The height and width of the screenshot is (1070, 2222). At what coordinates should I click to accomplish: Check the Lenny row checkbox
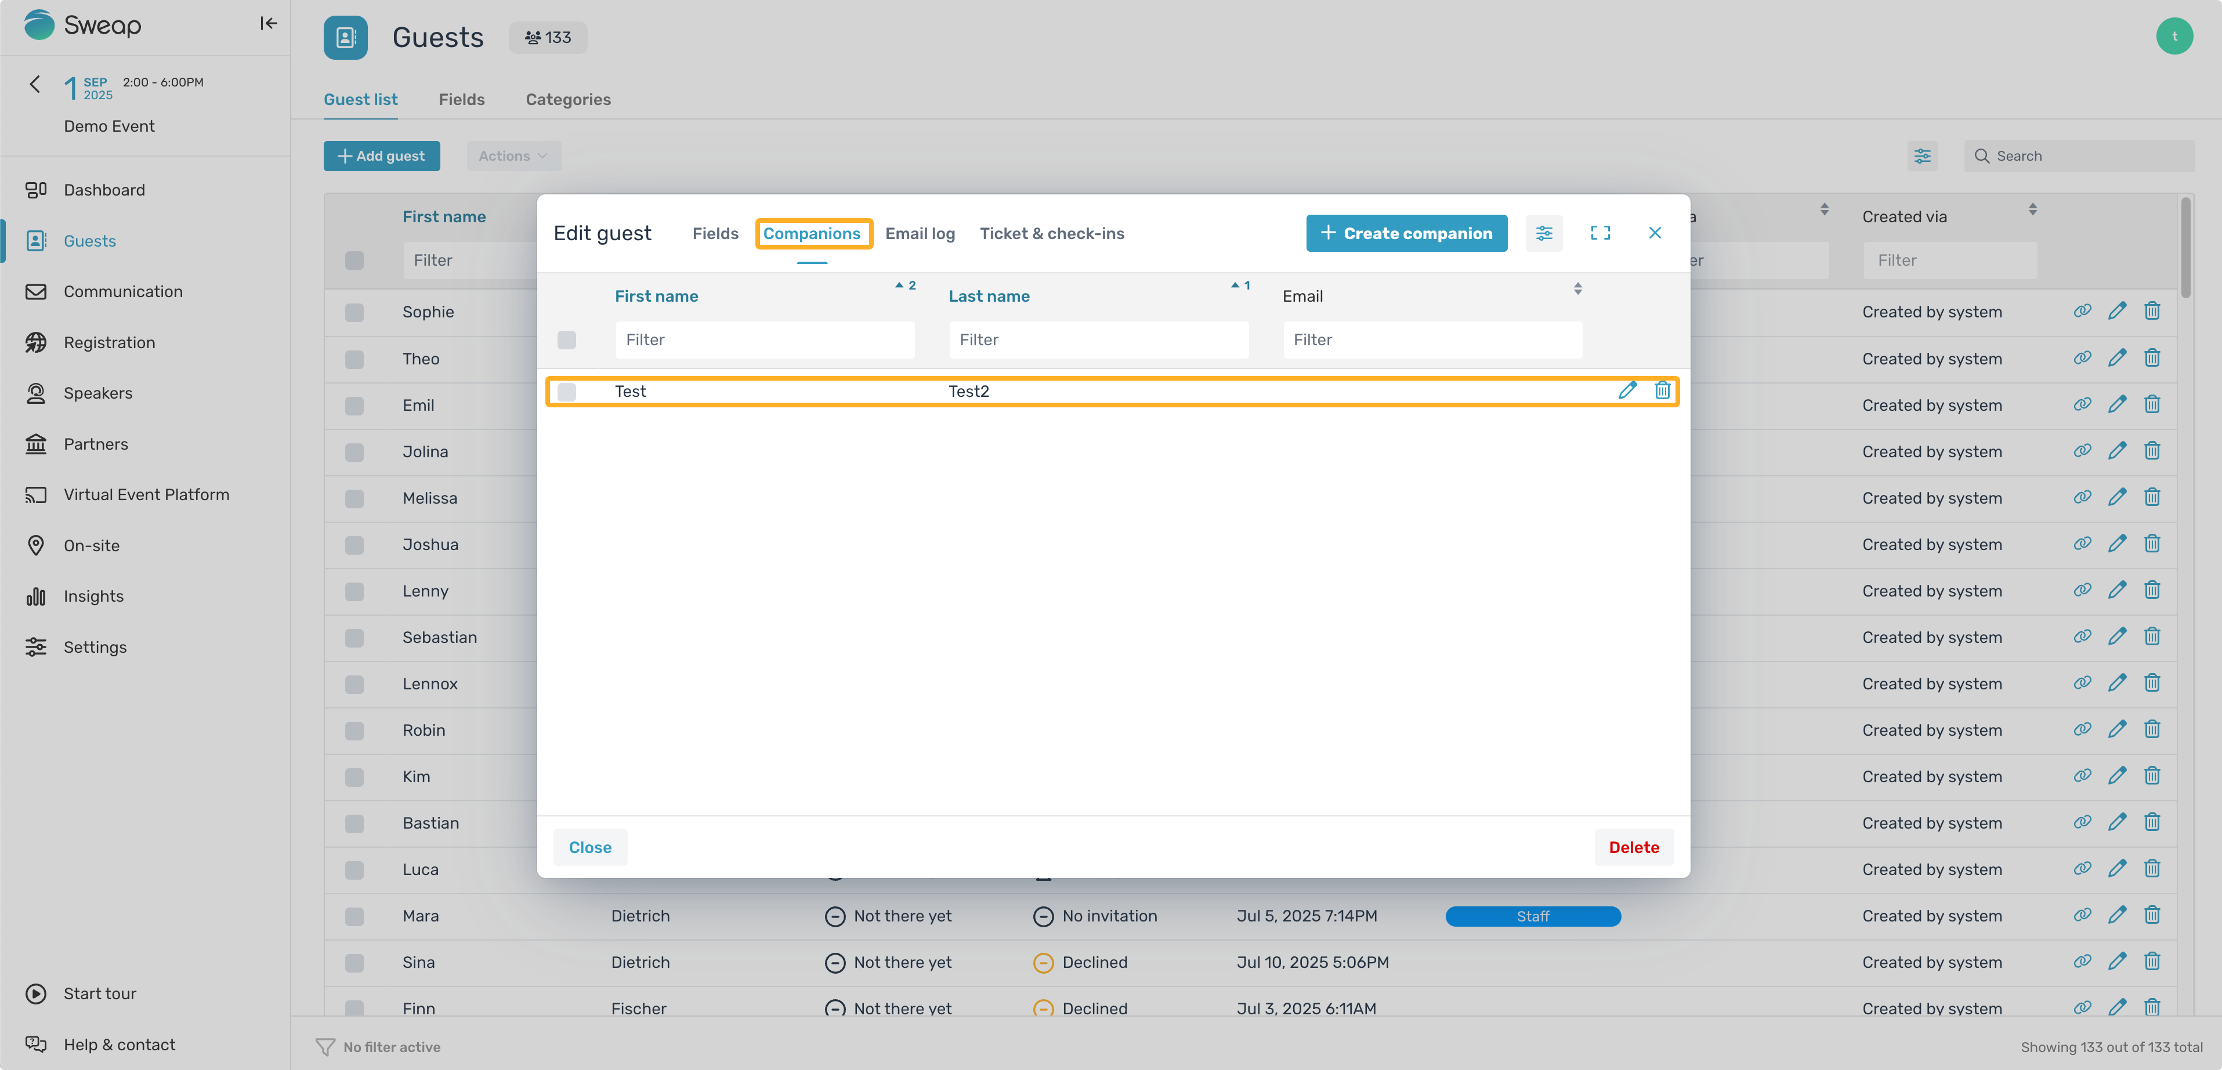pyautogui.click(x=354, y=592)
